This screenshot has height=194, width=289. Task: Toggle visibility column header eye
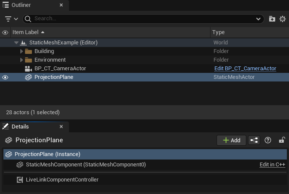pos(5,32)
